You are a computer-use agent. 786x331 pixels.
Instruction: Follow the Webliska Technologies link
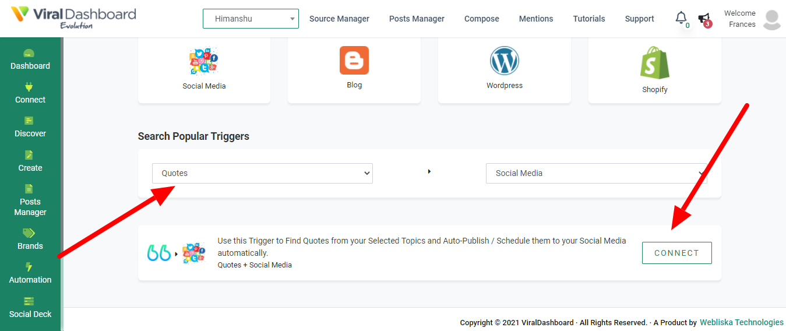click(742, 322)
